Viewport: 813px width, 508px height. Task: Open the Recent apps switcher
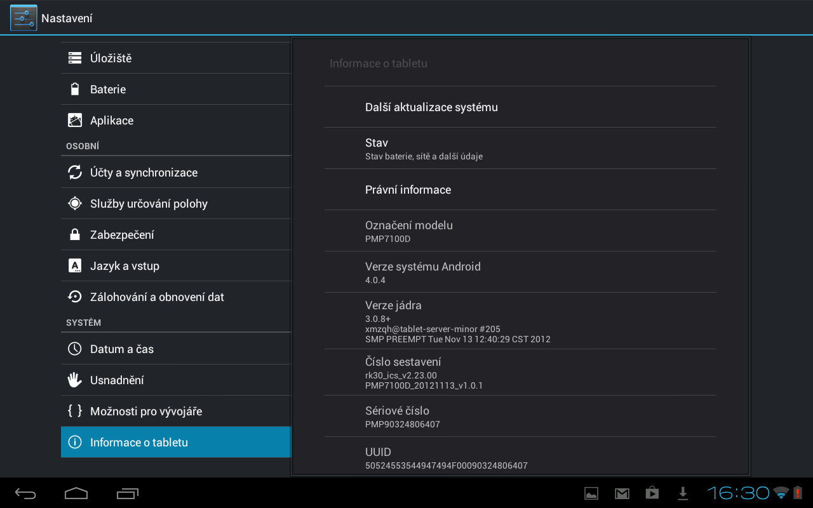coord(128,493)
